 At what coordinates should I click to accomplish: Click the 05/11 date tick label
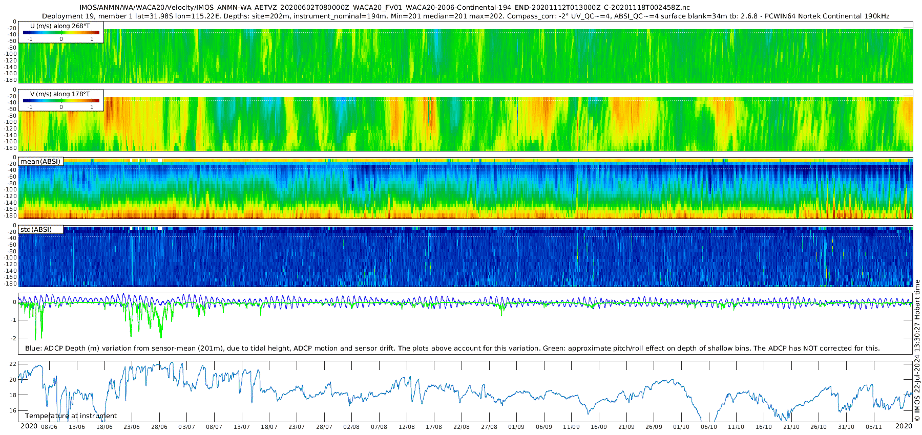[x=874, y=427]
